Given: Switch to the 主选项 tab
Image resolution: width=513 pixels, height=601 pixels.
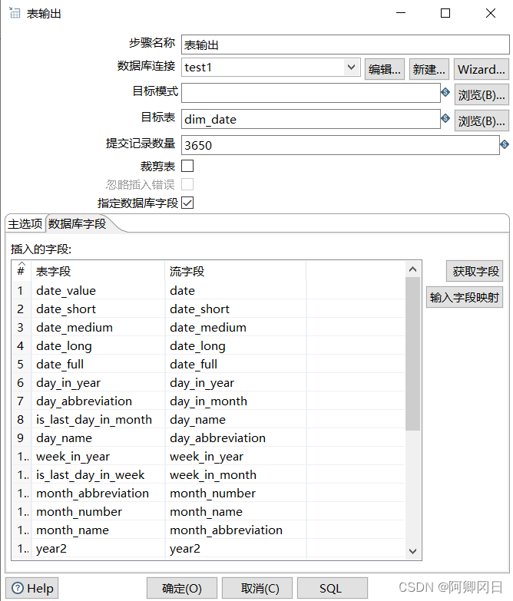Looking at the screenshot, I should click(25, 224).
